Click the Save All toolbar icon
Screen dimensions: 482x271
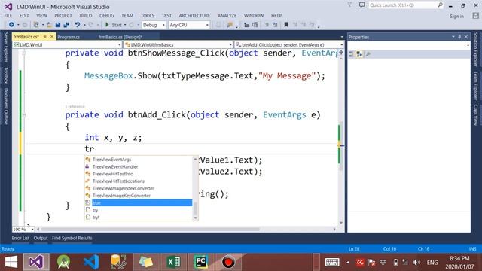coord(66,25)
